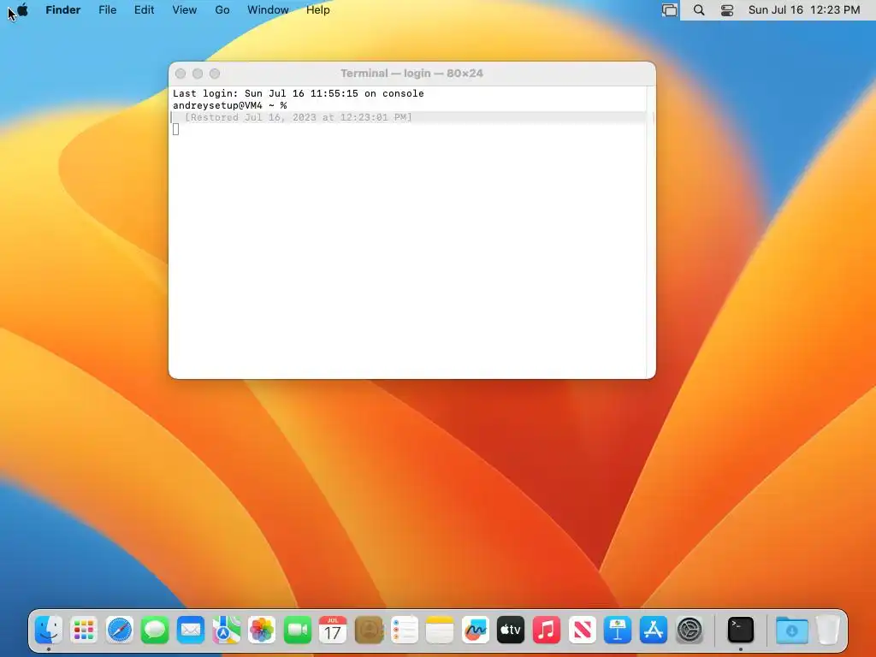The image size is (876, 657).
Task: Open the View menu
Action: click(185, 10)
